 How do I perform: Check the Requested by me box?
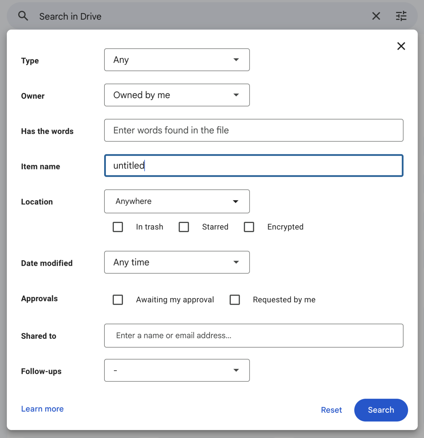point(235,300)
